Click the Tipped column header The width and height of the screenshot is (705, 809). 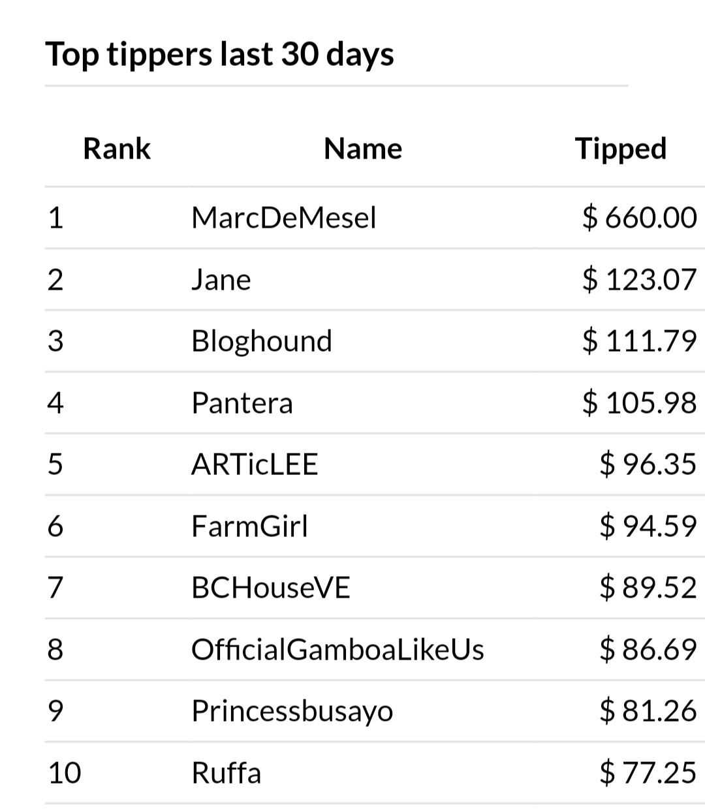tap(621, 149)
